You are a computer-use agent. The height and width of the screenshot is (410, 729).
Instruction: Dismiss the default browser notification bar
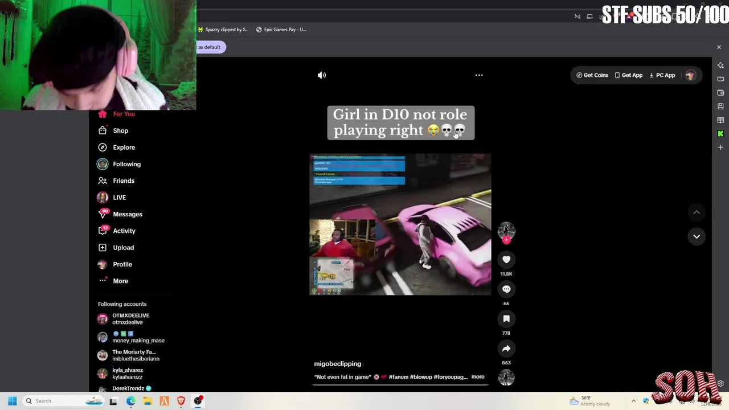[x=719, y=47]
